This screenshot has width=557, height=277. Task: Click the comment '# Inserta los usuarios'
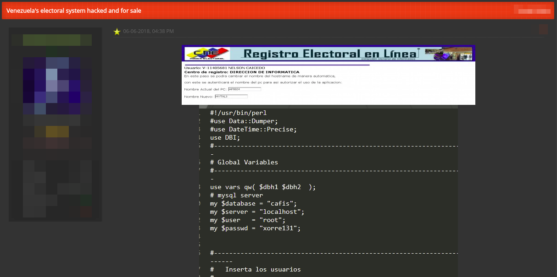(256, 269)
